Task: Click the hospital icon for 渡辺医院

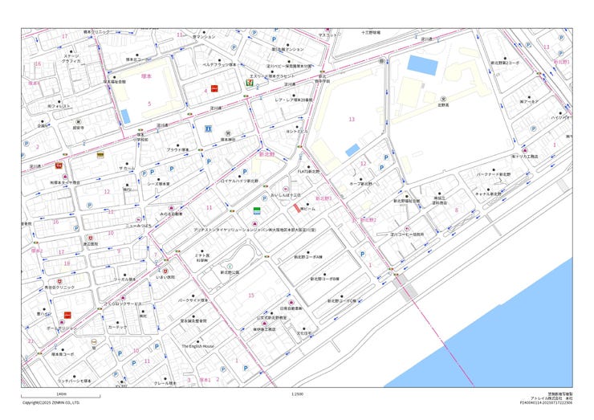Action: click(90, 238)
